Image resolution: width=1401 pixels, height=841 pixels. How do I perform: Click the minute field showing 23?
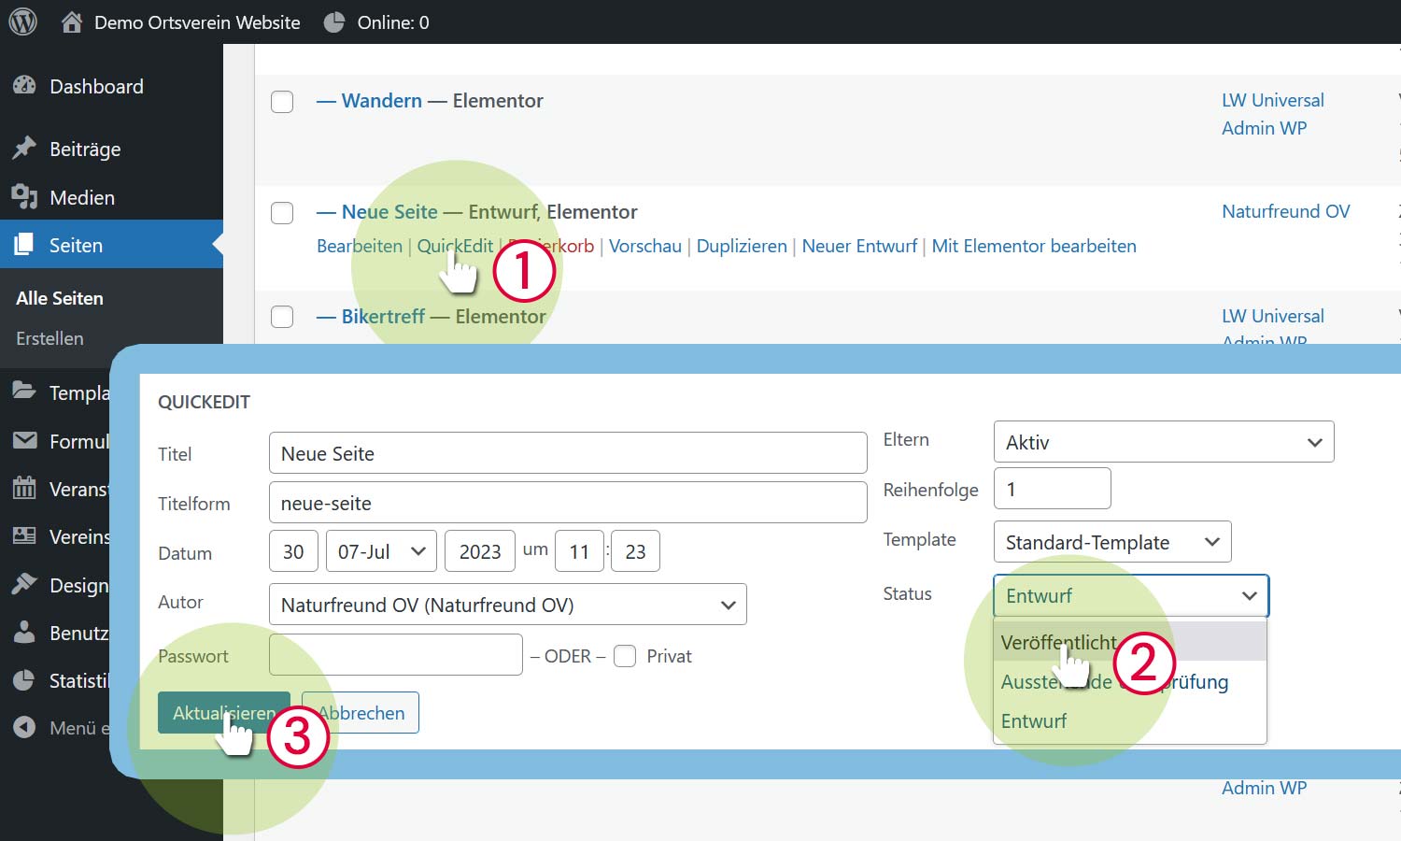(x=635, y=551)
